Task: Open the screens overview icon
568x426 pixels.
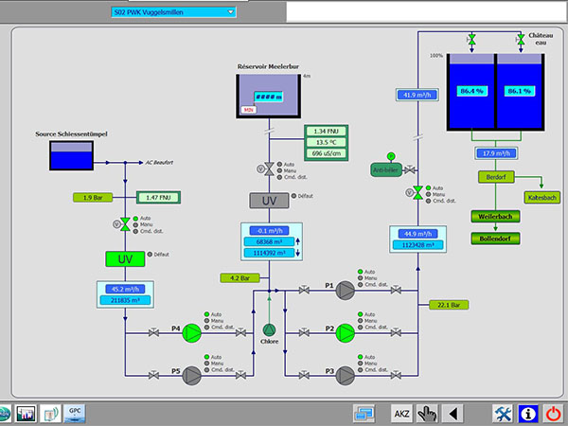Action: [x=364, y=414]
